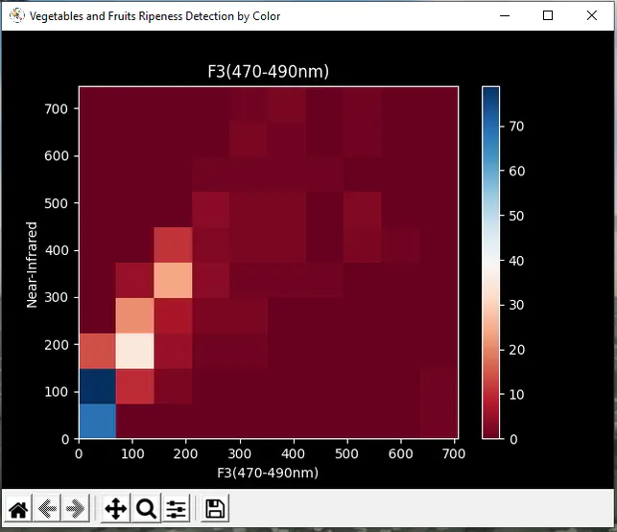The height and width of the screenshot is (532, 617).
Task: Close the Ripeness Detection window
Action: pyautogui.click(x=591, y=15)
